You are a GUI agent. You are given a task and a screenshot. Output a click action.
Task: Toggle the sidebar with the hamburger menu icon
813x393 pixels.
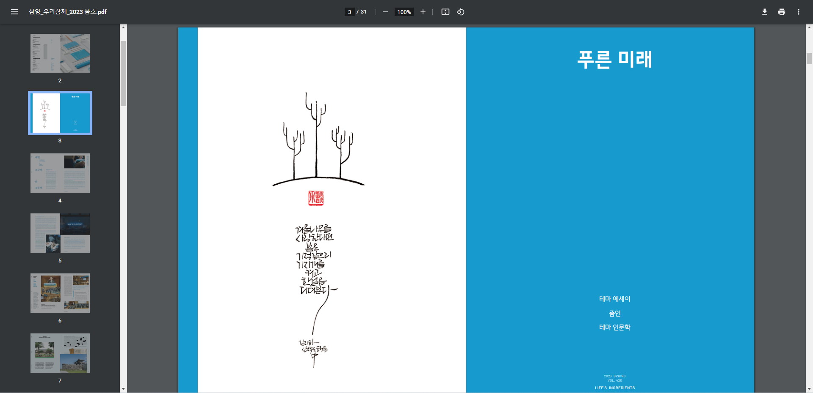pyautogui.click(x=14, y=12)
